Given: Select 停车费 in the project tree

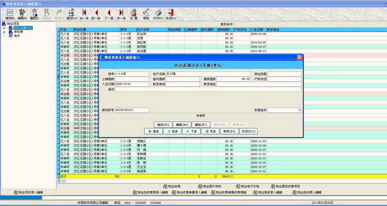Looking at the screenshot, I should tap(18, 32).
